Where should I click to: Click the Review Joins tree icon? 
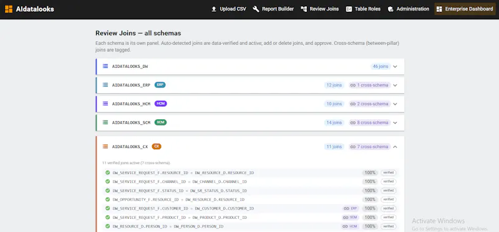point(304,9)
